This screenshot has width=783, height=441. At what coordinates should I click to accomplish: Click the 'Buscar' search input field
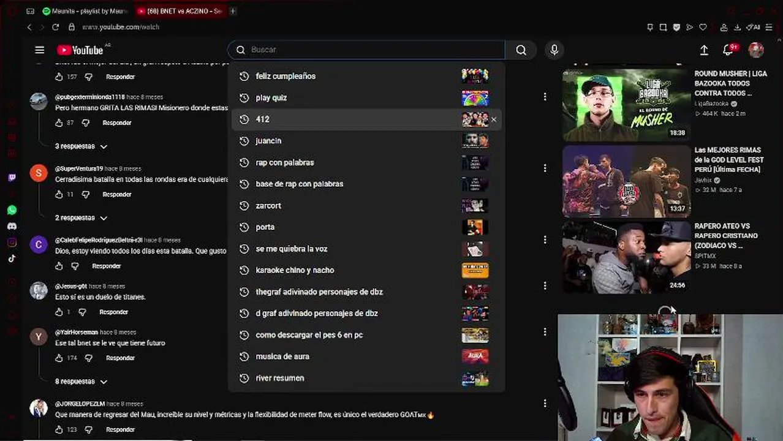click(x=366, y=50)
